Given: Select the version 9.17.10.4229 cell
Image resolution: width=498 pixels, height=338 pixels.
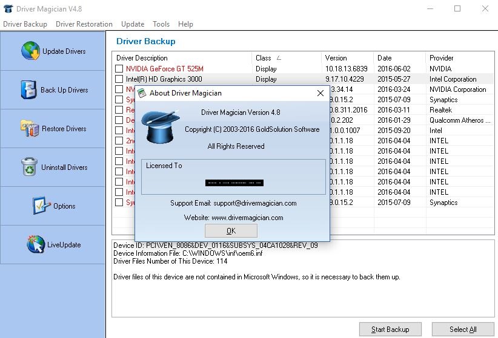Looking at the screenshot, I should (x=345, y=79).
